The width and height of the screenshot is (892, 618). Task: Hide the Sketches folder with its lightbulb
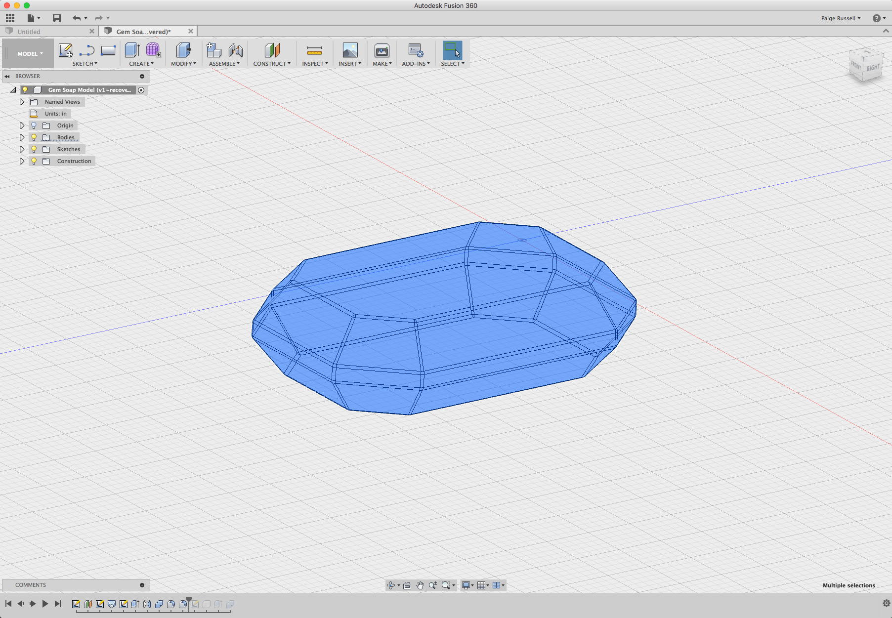click(33, 149)
